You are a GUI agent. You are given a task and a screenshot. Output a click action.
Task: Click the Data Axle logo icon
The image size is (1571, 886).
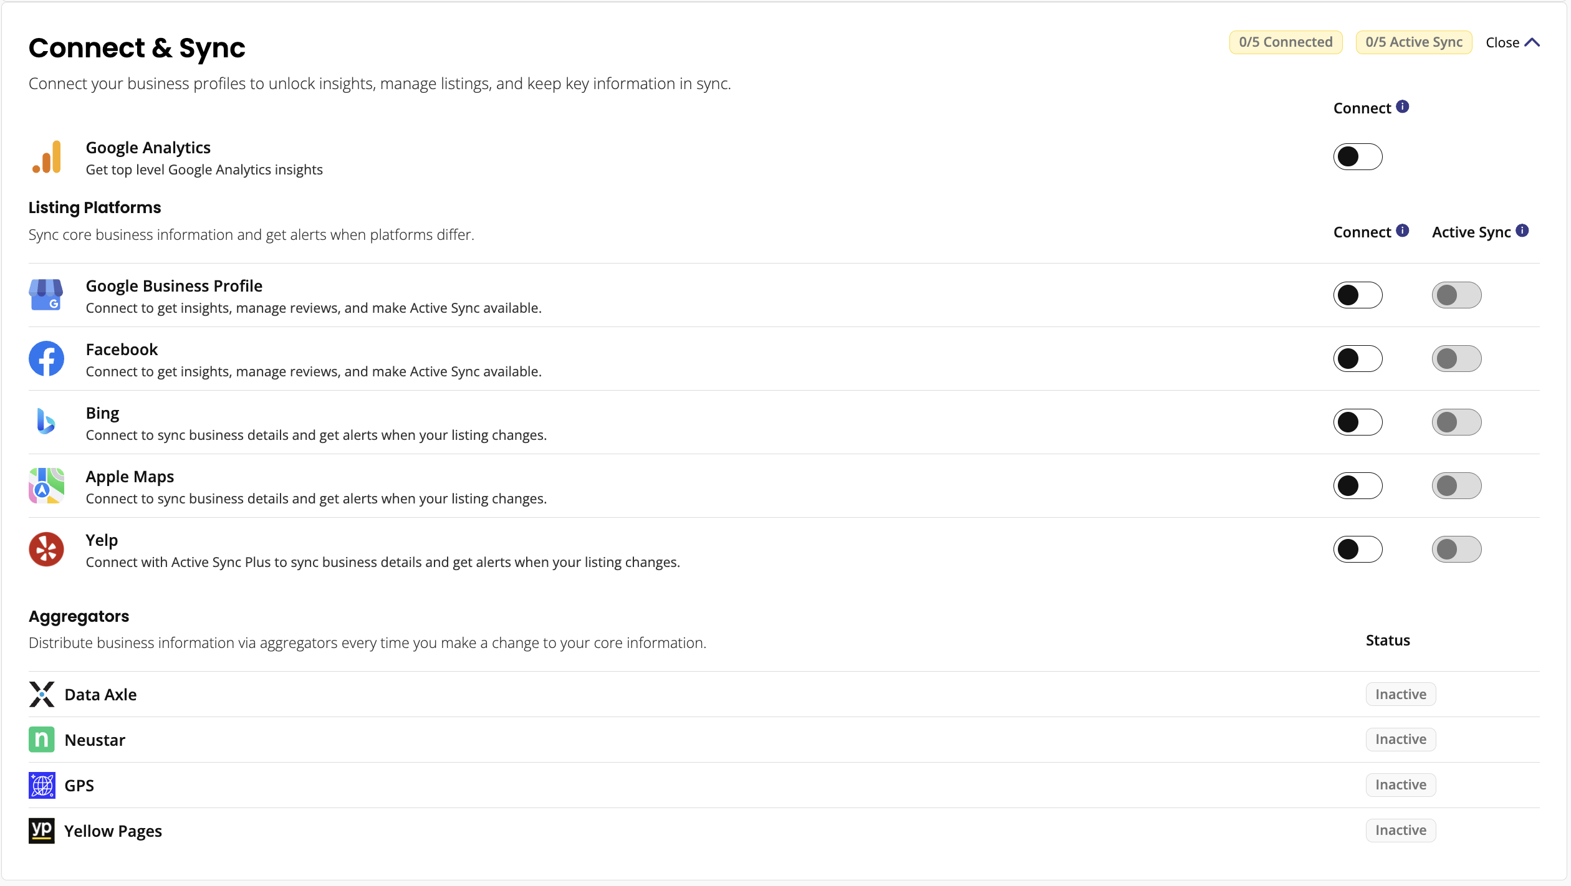point(42,694)
